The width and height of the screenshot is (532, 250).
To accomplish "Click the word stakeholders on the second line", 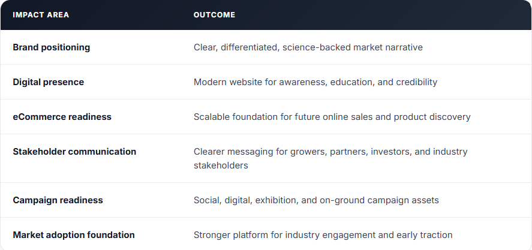I will click(x=221, y=165).
